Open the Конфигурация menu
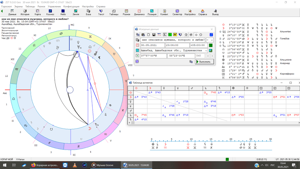300x169 pixels. [71, 6]
